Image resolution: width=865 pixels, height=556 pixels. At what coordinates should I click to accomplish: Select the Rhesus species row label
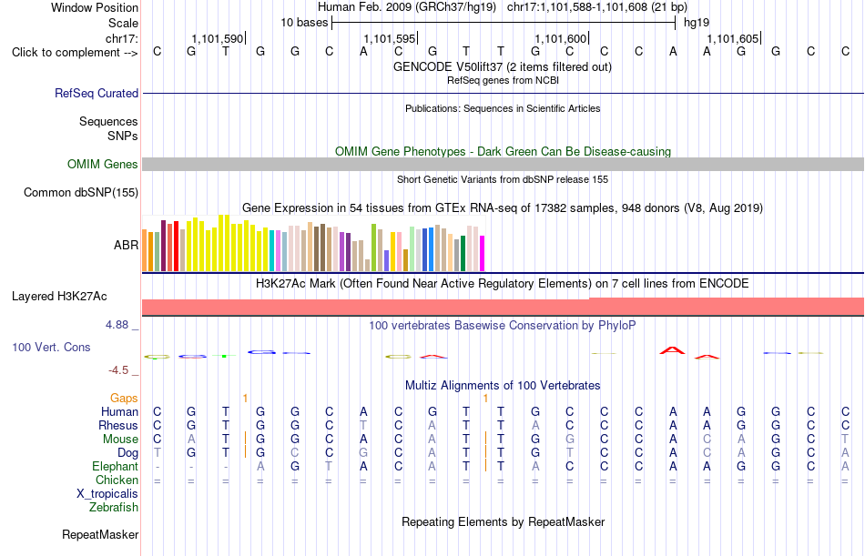[118, 425]
